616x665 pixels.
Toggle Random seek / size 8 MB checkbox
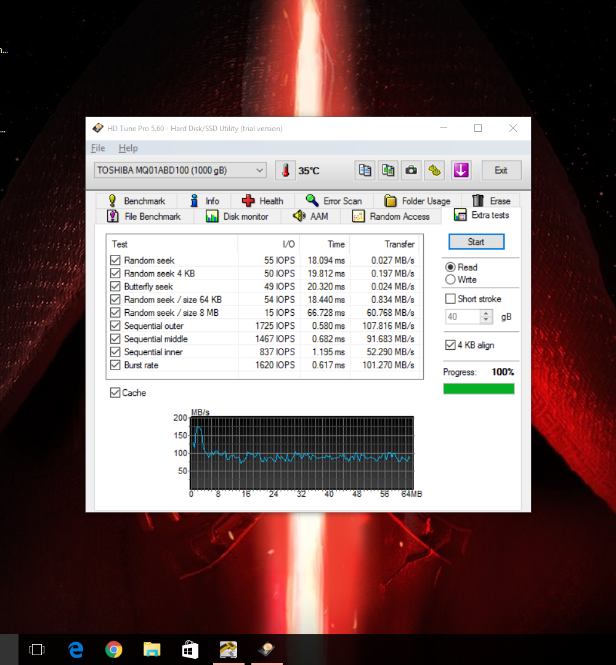click(115, 313)
